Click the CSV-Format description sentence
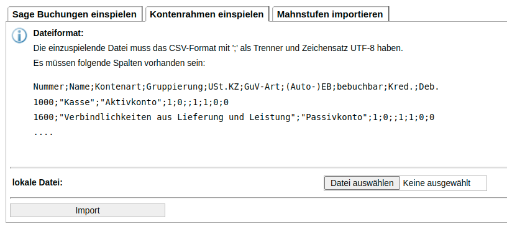The image size is (507, 229). tap(218, 49)
